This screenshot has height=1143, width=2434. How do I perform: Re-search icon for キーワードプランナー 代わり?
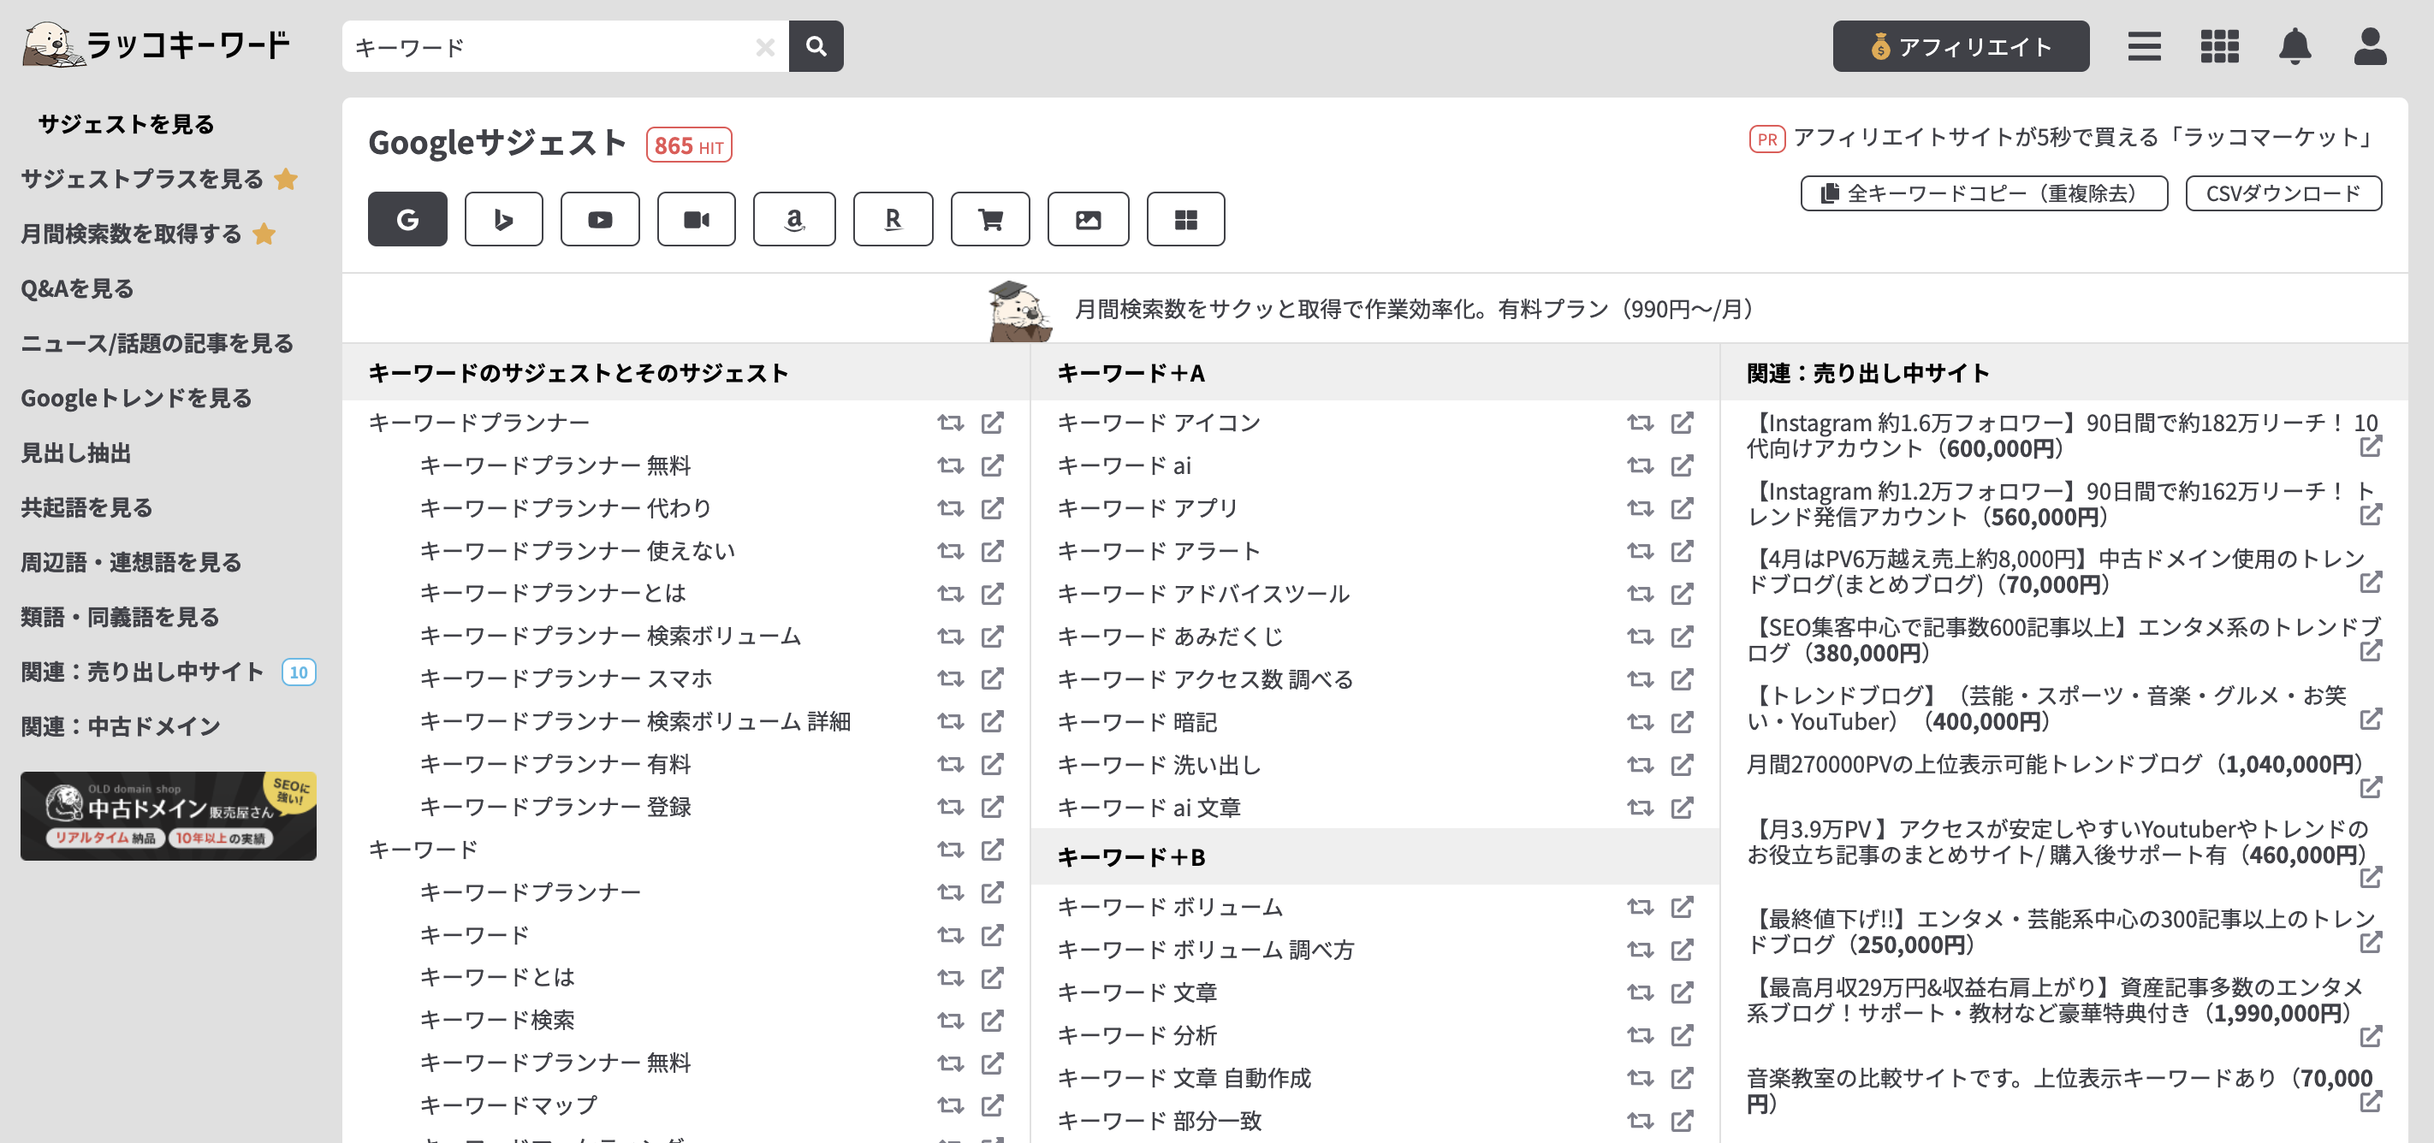pos(951,508)
